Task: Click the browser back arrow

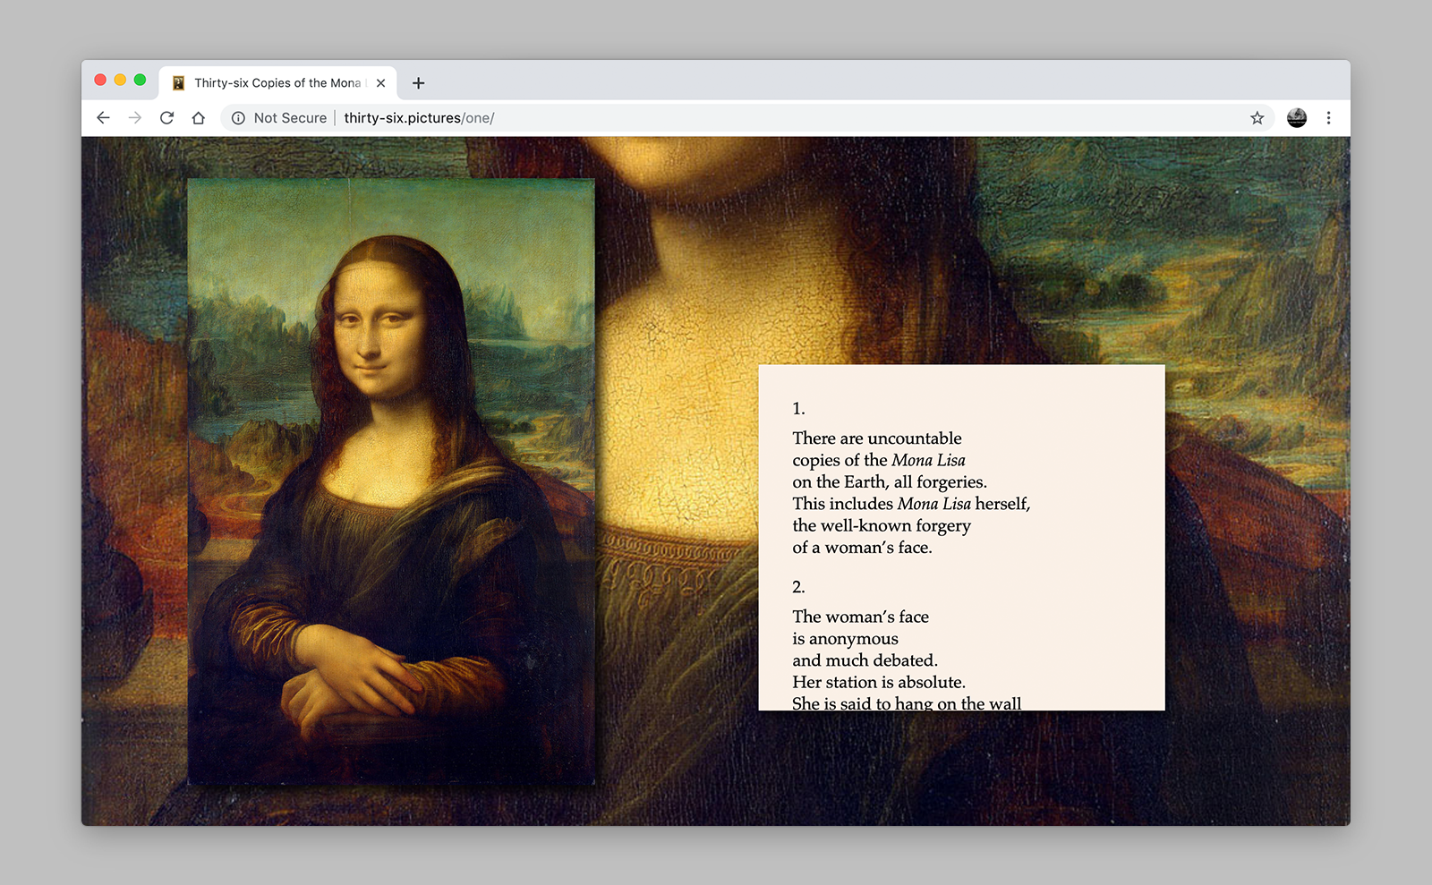Action: click(103, 118)
